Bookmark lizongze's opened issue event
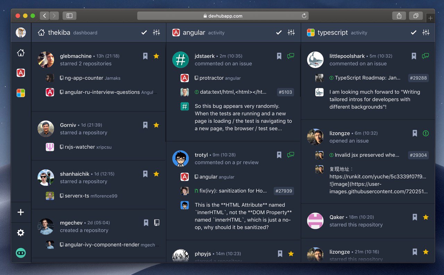444x275 pixels. coord(415,133)
